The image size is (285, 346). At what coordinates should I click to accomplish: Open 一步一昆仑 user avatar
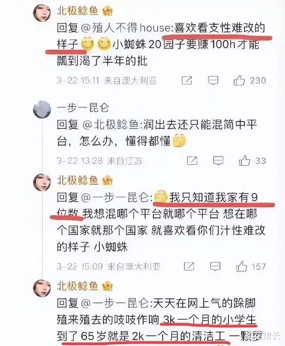coord(42,109)
